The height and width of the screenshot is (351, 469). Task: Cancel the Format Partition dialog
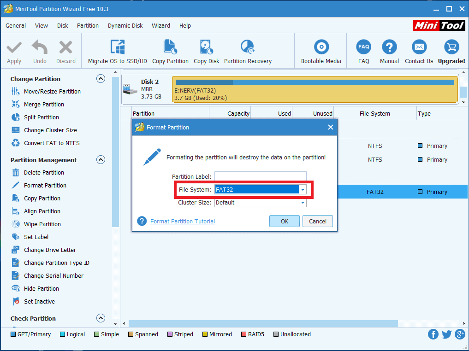click(318, 221)
